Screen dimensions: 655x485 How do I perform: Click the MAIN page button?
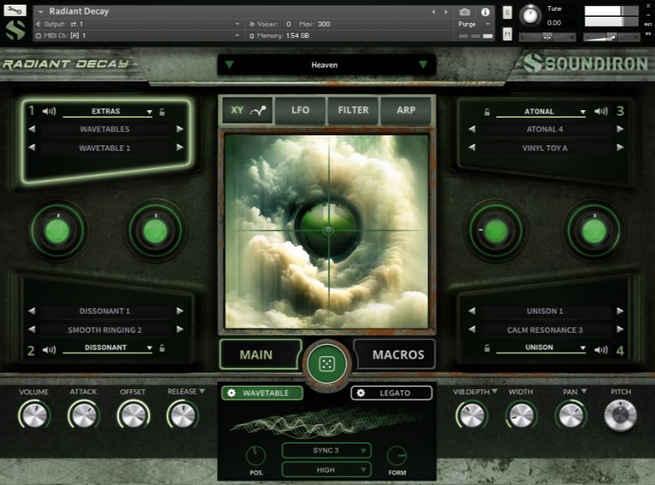click(x=259, y=354)
